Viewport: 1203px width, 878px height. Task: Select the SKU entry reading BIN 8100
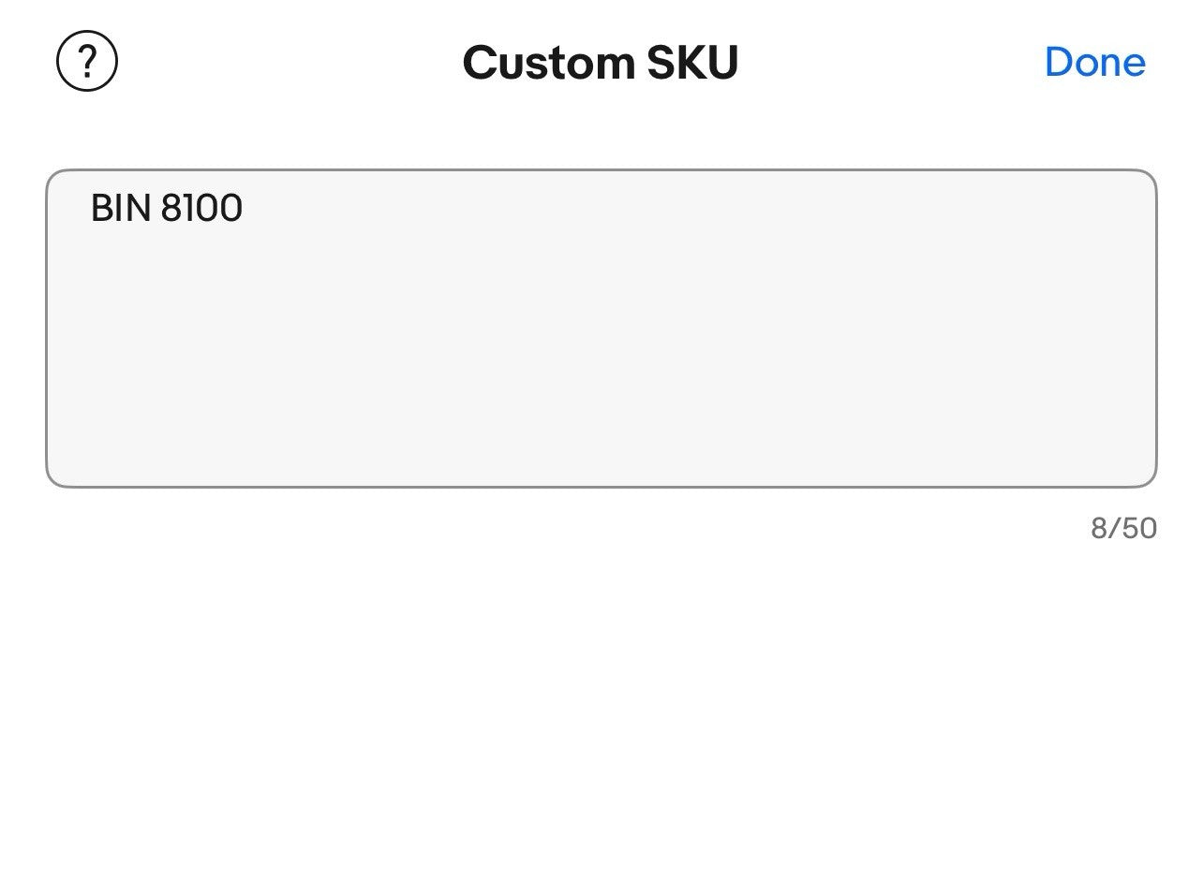167,208
